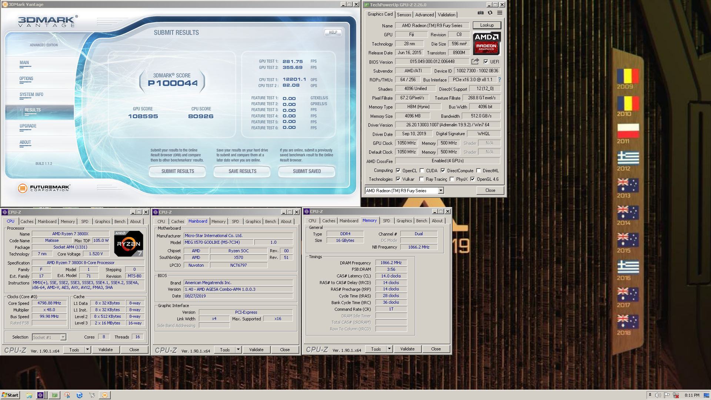
Task: Toggle the PhysX checkbox
Action: pos(452,179)
